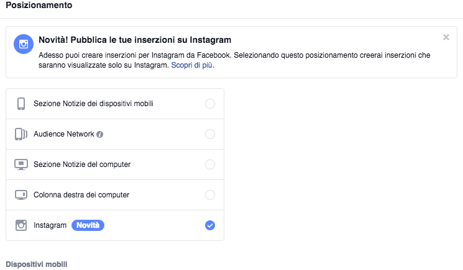Screen dimensions: 463x270
Task: Click the Colonna destra dei computer icon
Action: [x=21, y=195]
